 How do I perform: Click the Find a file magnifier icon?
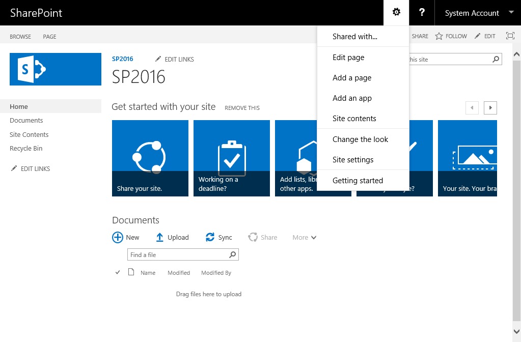tap(233, 254)
